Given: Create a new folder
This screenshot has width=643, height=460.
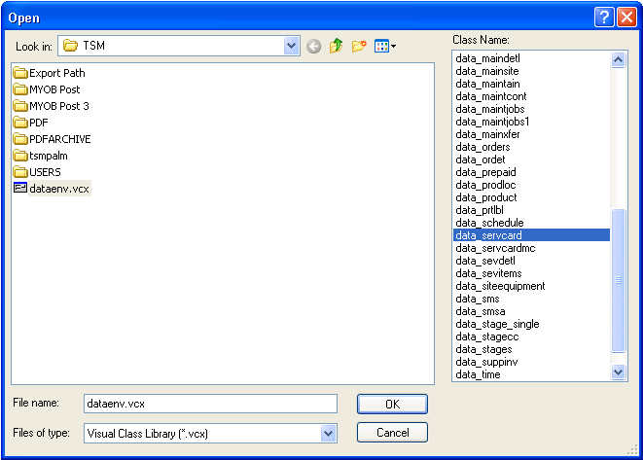Looking at the screenshot, I should pyautogui.click(x=359, y=46).
